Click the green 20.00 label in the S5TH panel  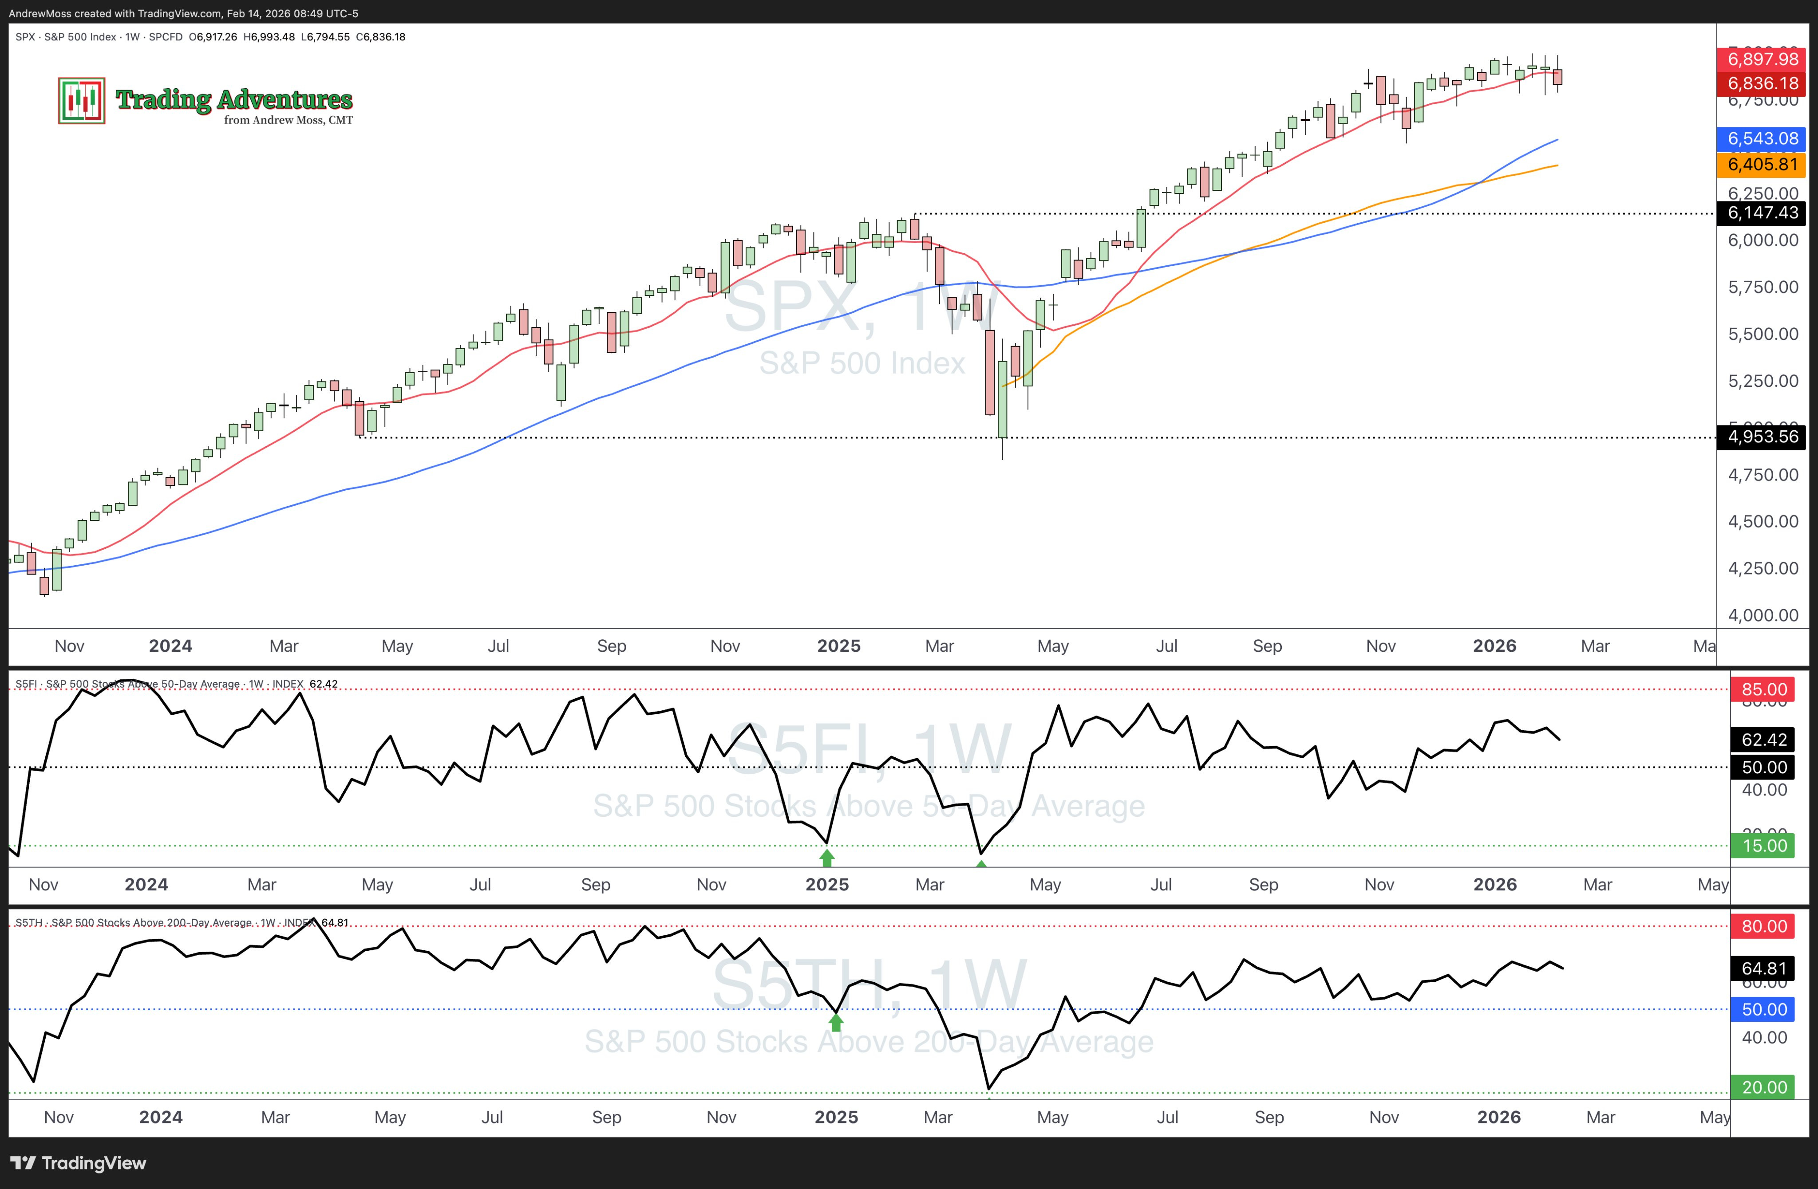[1764, 1087]
